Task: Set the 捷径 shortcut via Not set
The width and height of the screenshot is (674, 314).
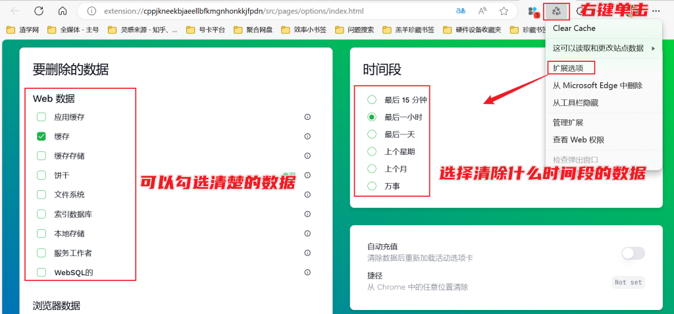Action: coord(628,282)
